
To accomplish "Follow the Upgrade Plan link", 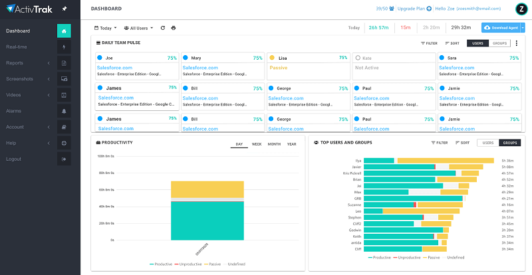I will click(x=414, y=9).
